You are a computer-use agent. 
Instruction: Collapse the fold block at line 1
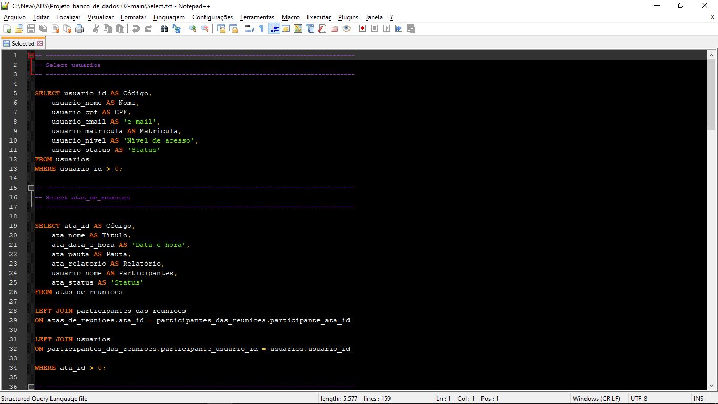(31, 55)
